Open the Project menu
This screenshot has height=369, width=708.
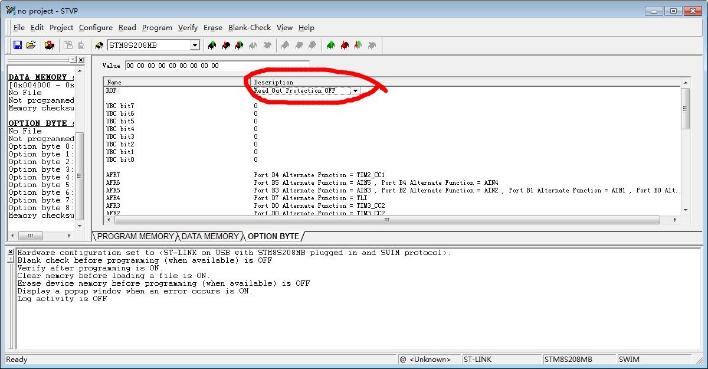[x=61, y=28]
